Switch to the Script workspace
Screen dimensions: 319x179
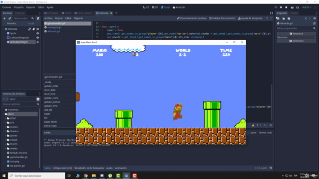coord(165,7)
